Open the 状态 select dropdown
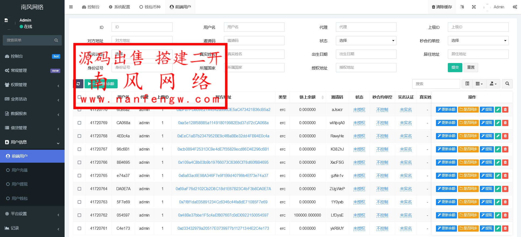The height and width of the screenshot is (237, 521). point(366,41)
